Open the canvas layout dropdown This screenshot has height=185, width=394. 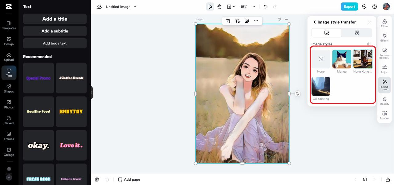coord(231,7)
